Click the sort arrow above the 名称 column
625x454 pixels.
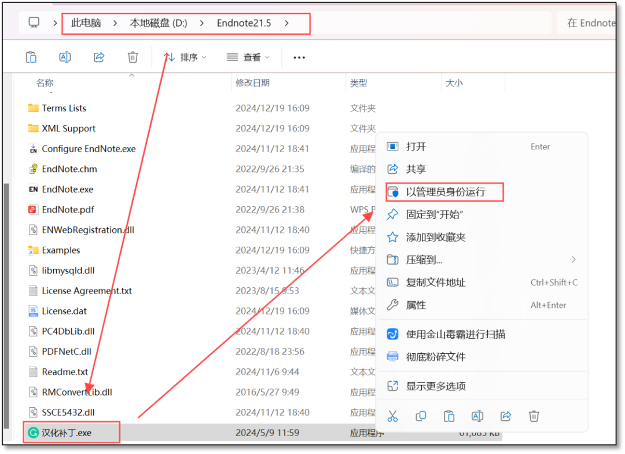pos(131,75)
